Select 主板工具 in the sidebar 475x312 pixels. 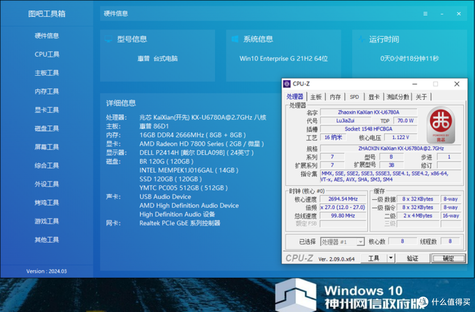(47, 73)
